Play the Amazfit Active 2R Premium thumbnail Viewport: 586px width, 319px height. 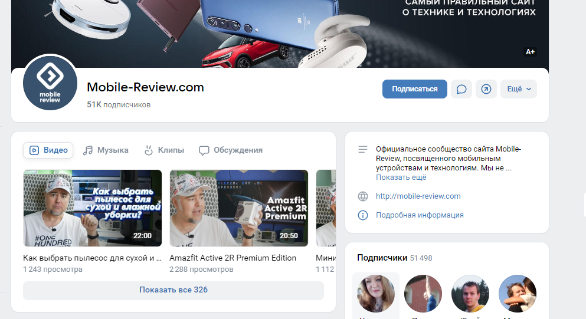click(239, 208)
